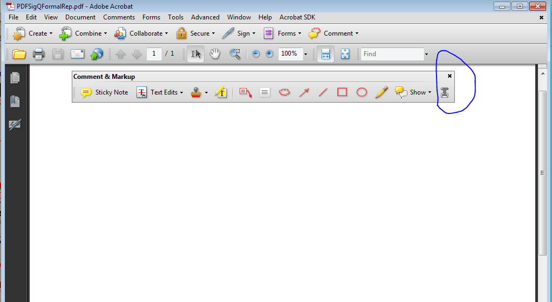Screen dimensions: 552x302
Task: Open the Advanced menu
Action: coord(205,17)
